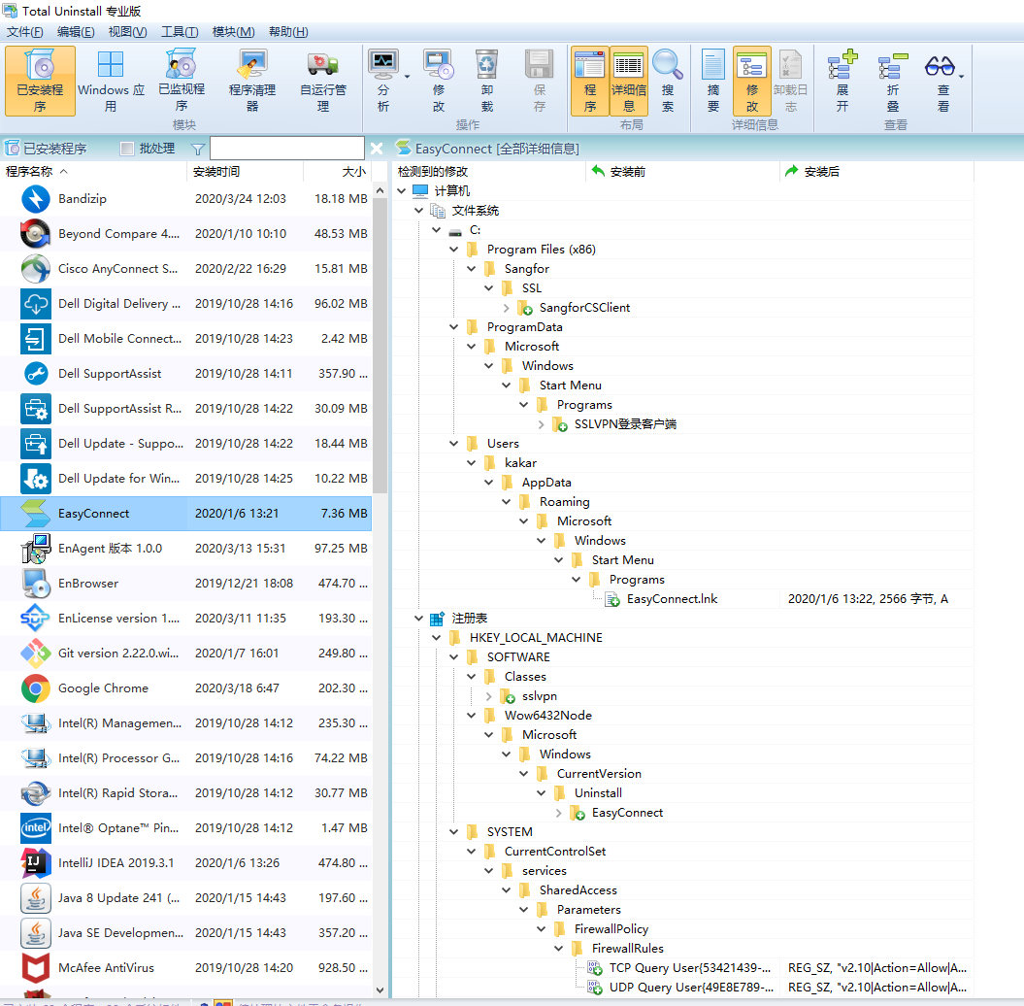This screenshot has height=1006, width=1024.
Task: Click the 分析 (Analyze) toolbar icon
Action: 383,78
